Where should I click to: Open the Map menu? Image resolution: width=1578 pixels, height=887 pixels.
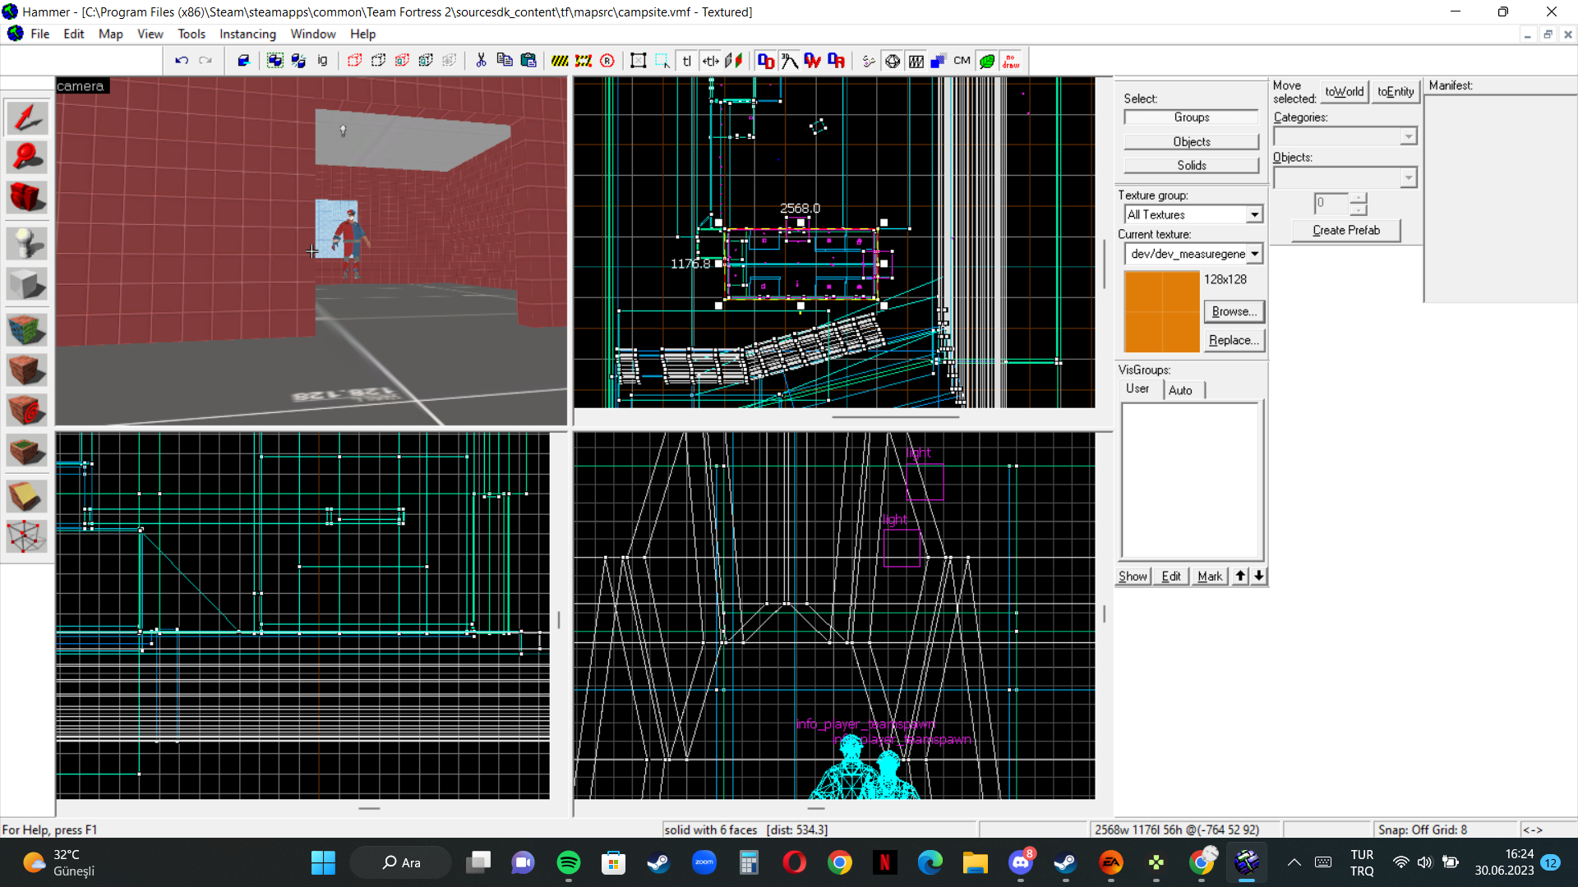[110, 34]
